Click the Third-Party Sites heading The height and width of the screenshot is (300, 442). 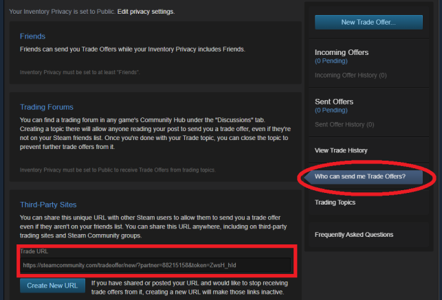point(48,205)
